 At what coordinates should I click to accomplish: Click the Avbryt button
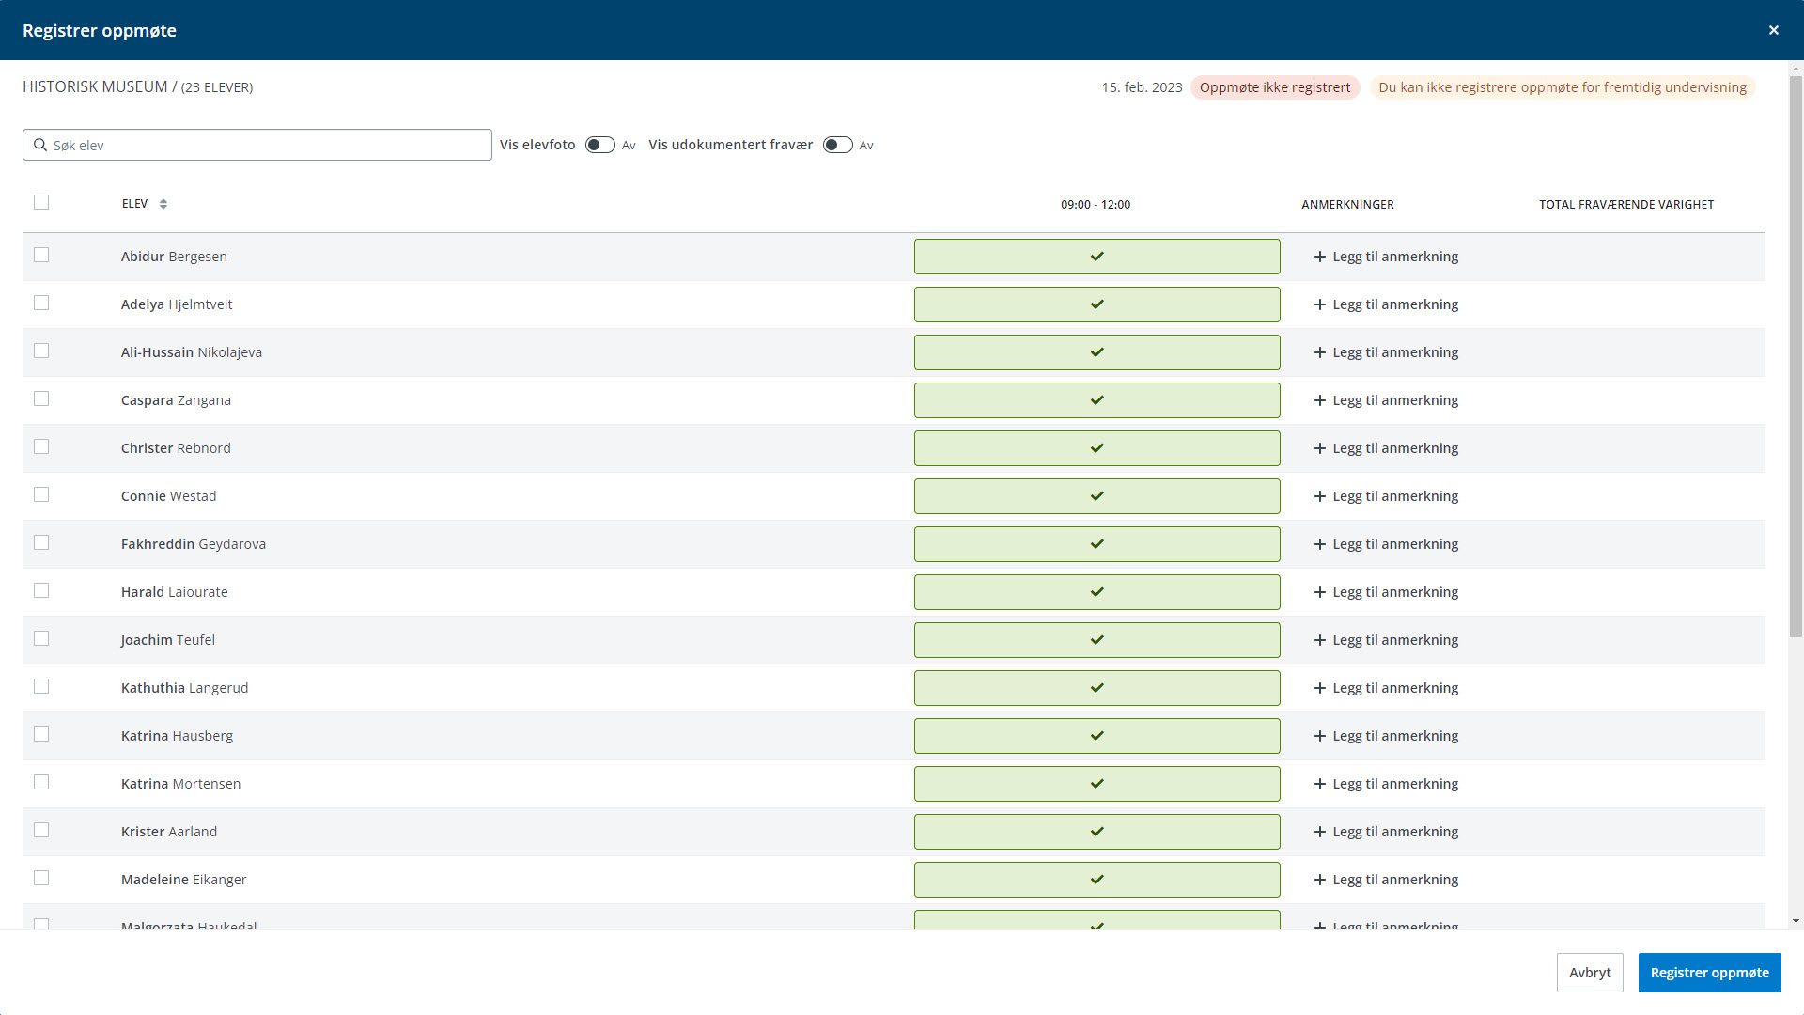coord(1590,973)
